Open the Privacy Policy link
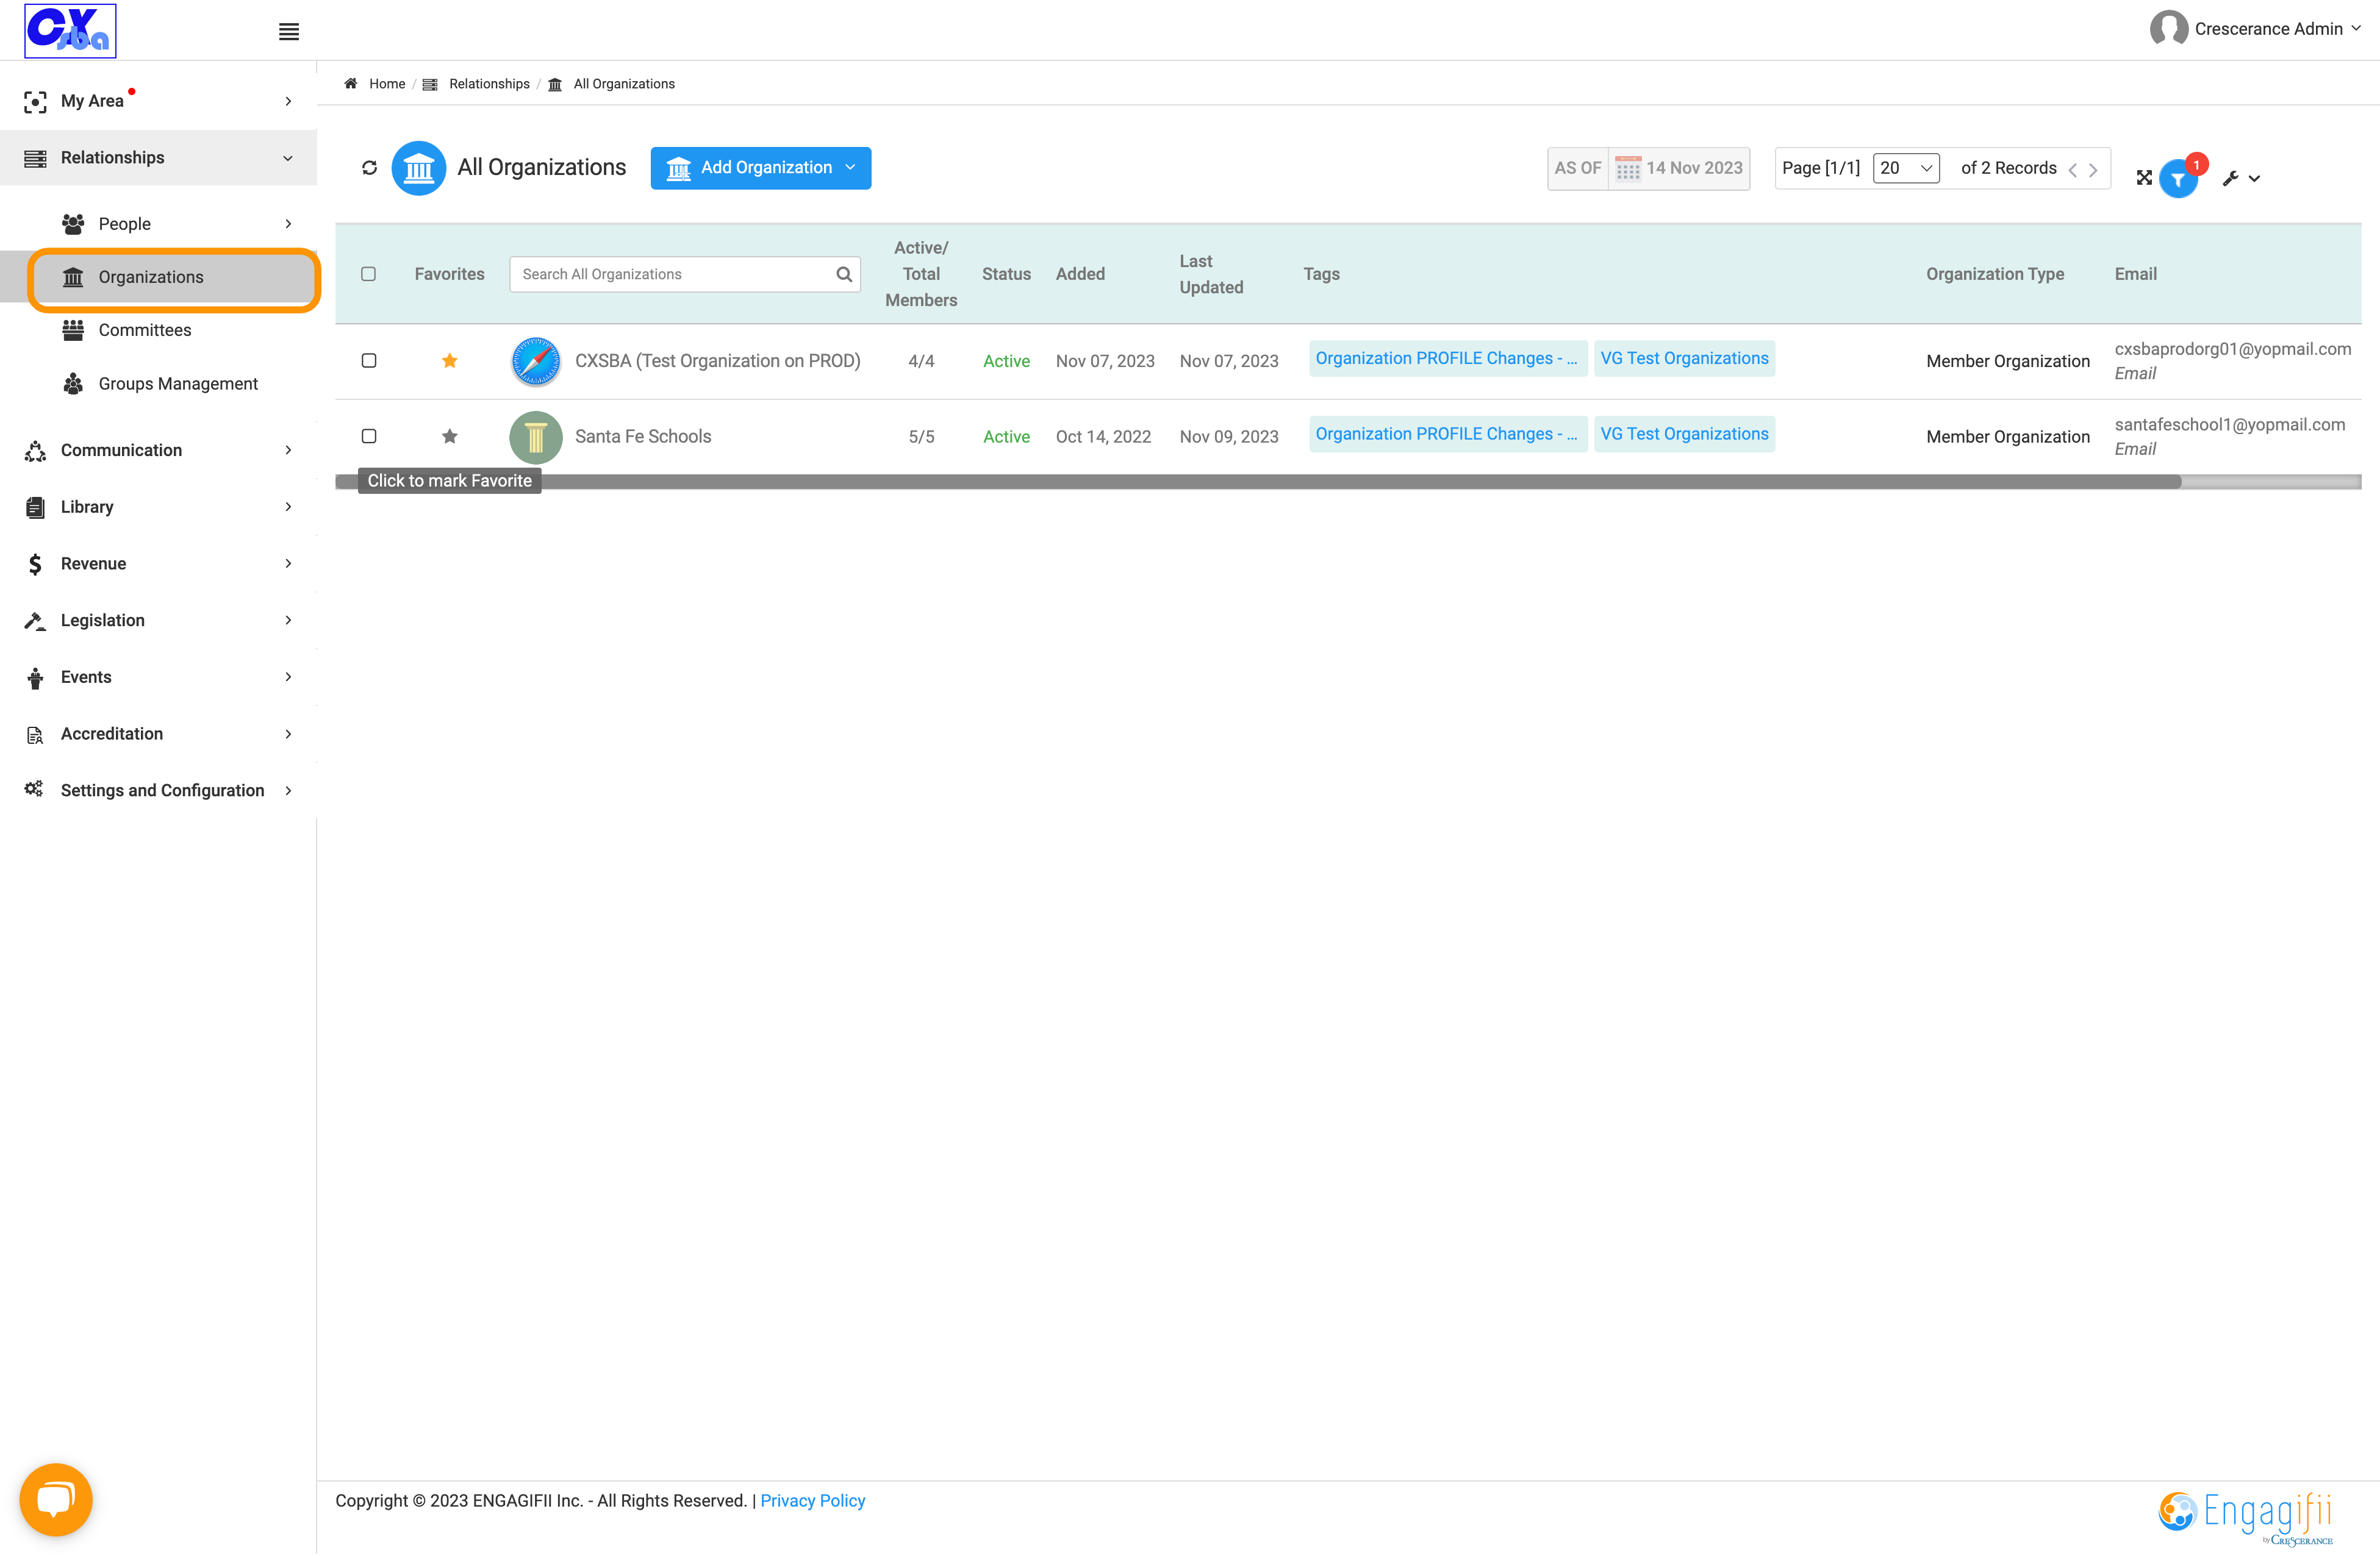This screenshot has width=2380, height=1556. pyautogui.click(x=812, y=1501)
